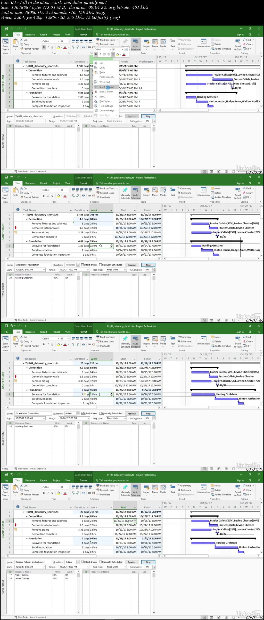Open Work column header dropdown in 00:01:49 frame
The image size is (264, 620).
(x=111, y=210)
